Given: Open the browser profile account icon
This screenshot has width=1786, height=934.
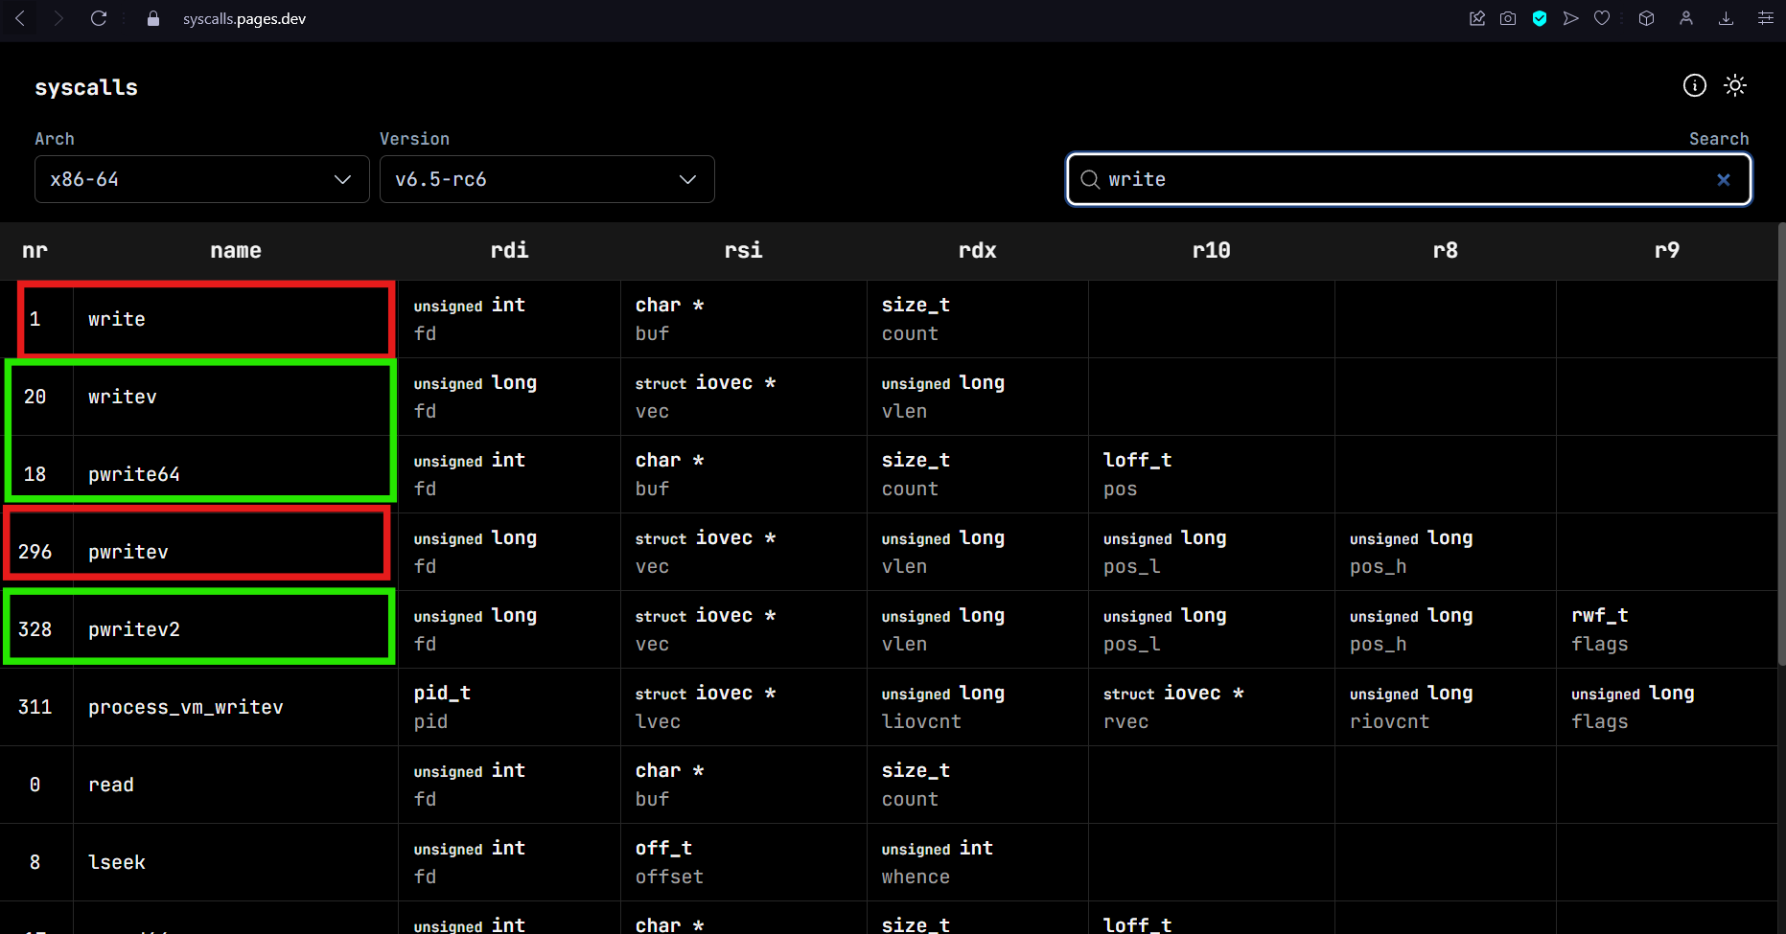Looking at the screenshot, I should (1686, 19).
